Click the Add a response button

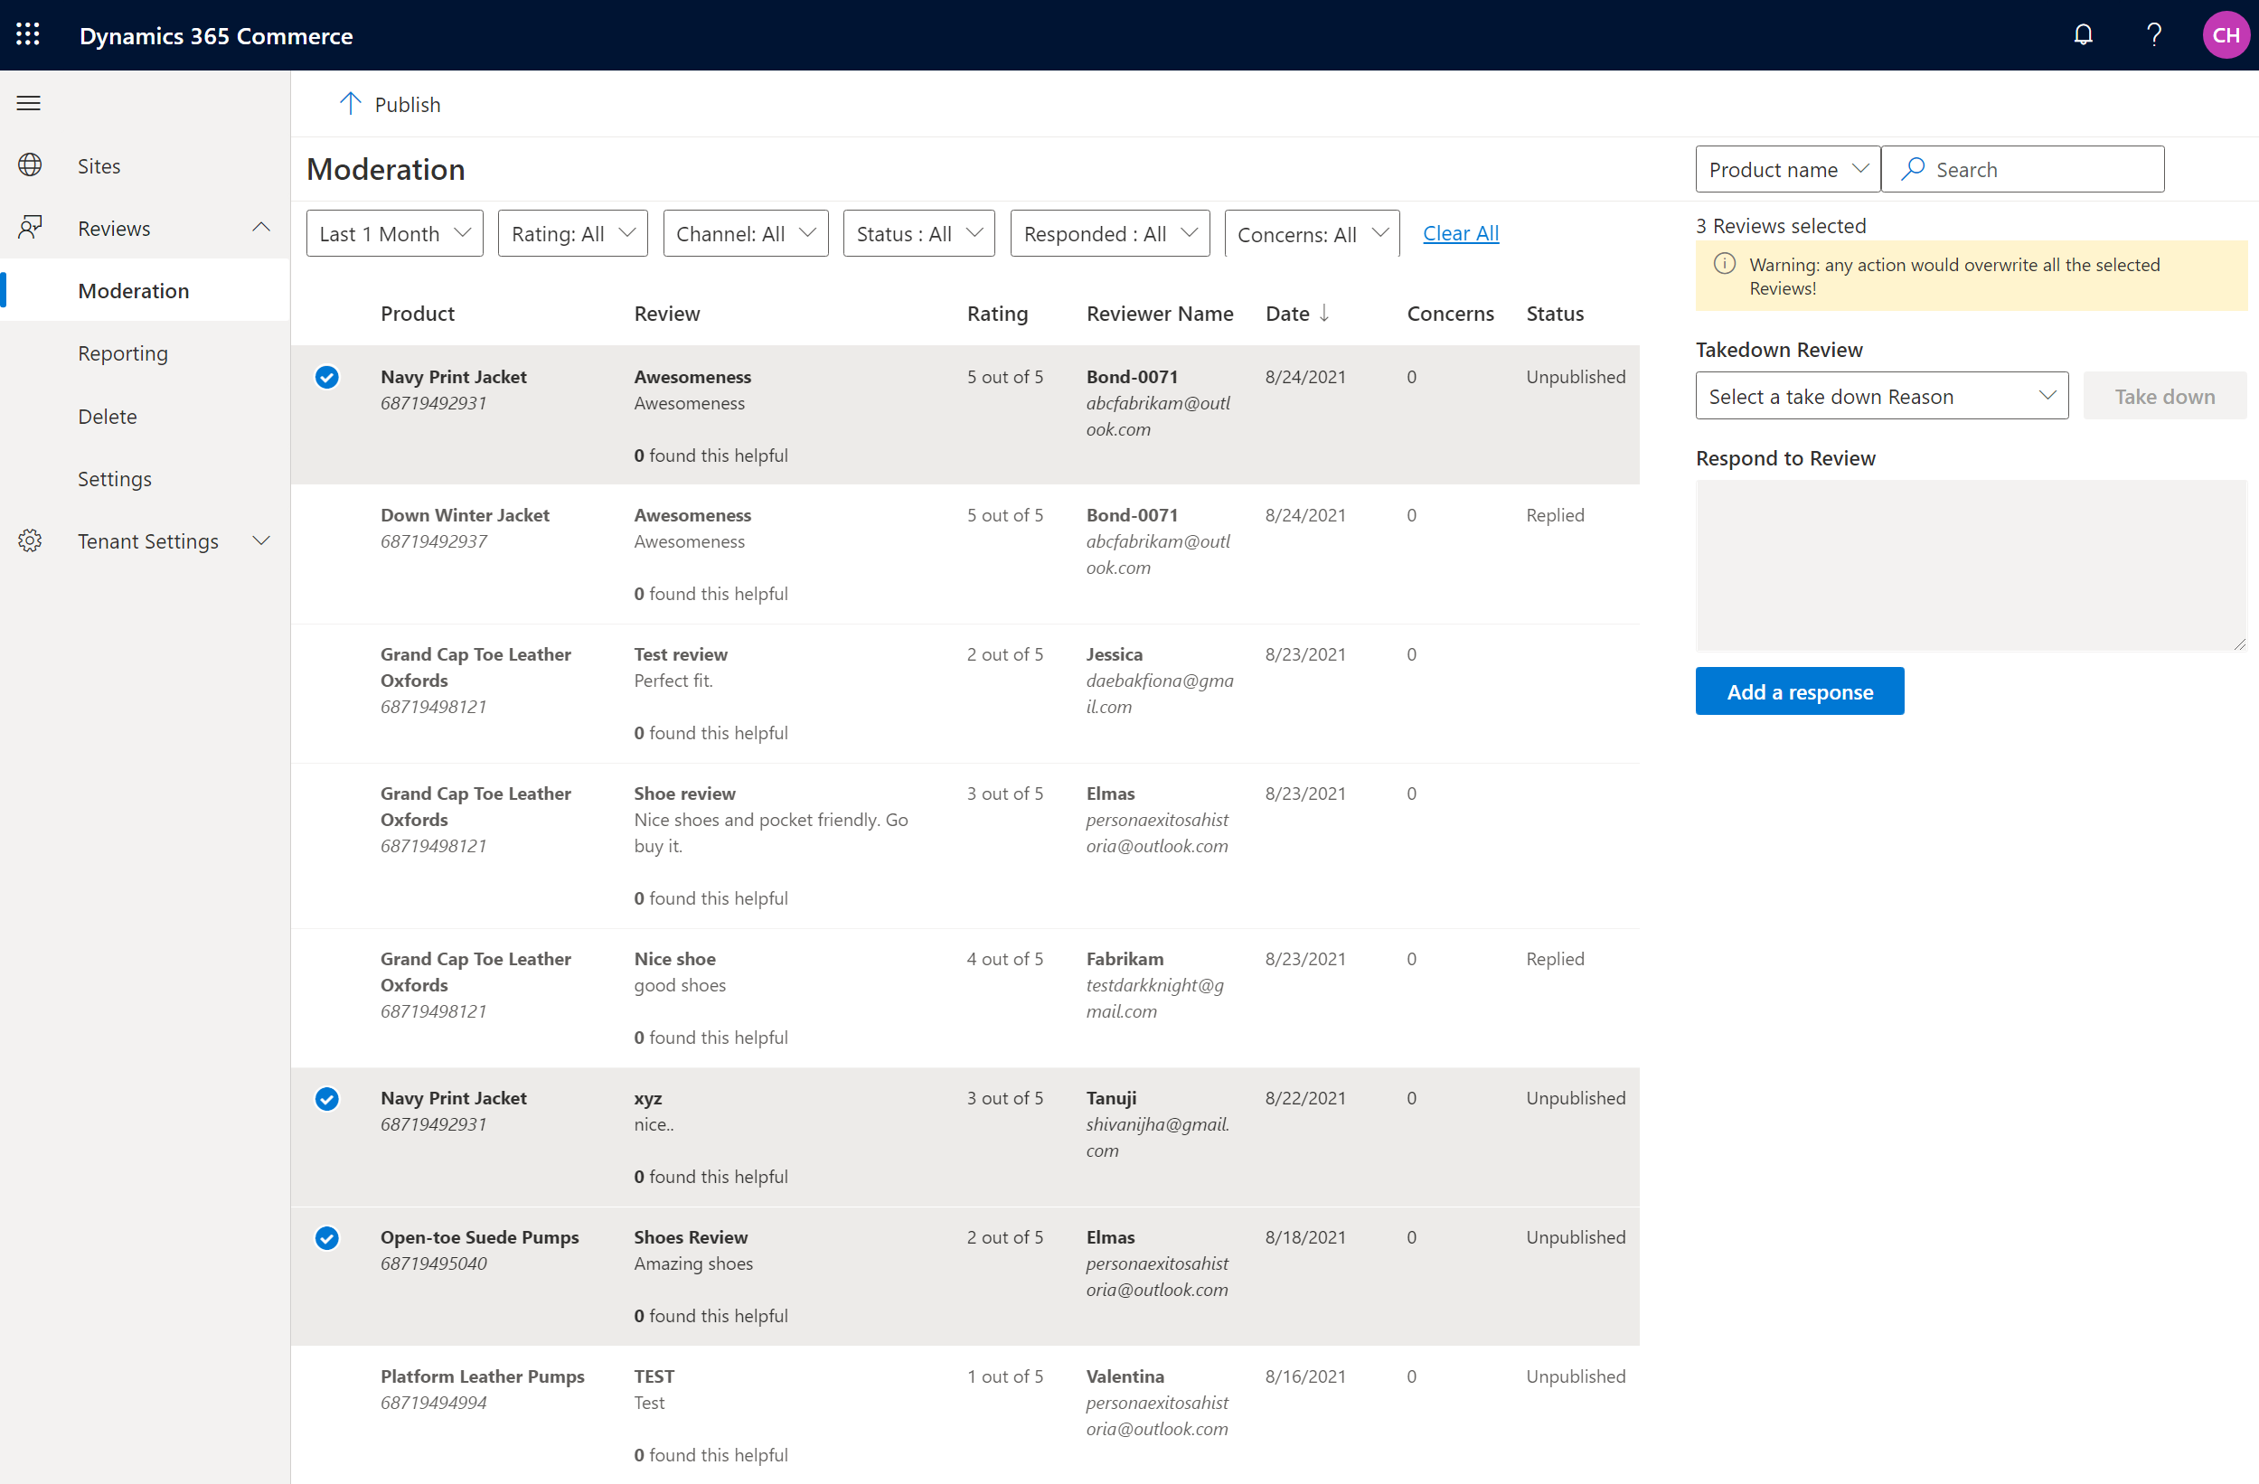[1799, 690]
